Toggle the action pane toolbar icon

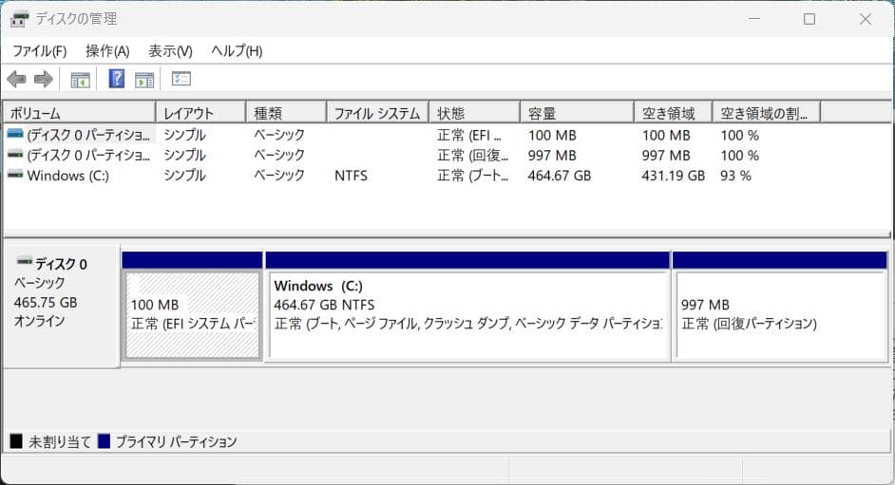pos(144,81)
